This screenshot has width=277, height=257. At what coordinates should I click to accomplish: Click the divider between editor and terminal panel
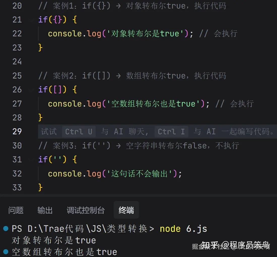tap(138, 195)
